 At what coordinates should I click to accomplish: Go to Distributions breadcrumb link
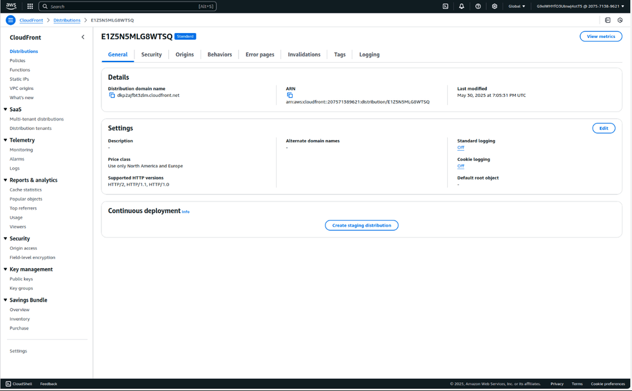tap(67, 20)
